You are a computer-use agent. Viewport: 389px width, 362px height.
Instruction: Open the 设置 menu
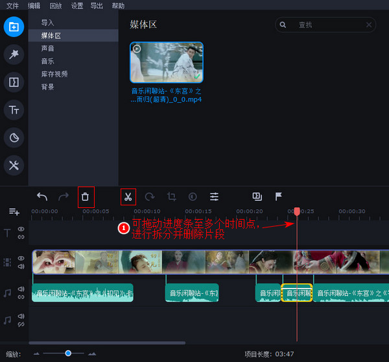pyautogui.click(x=77, y=5)
